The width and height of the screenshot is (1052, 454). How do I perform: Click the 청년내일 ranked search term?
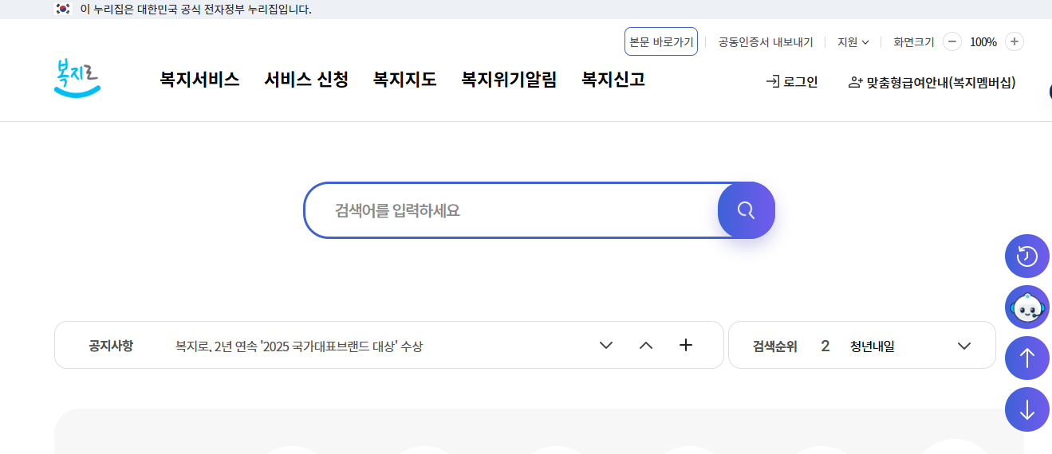pyautogui.click(x=873, y=346)
